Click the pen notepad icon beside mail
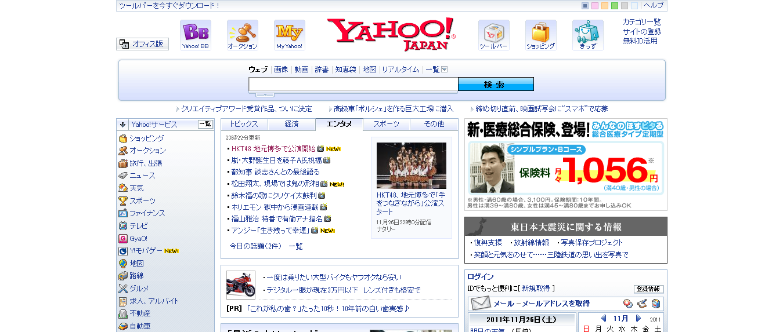The image size is (783, 332). click(x=642, y=304)
